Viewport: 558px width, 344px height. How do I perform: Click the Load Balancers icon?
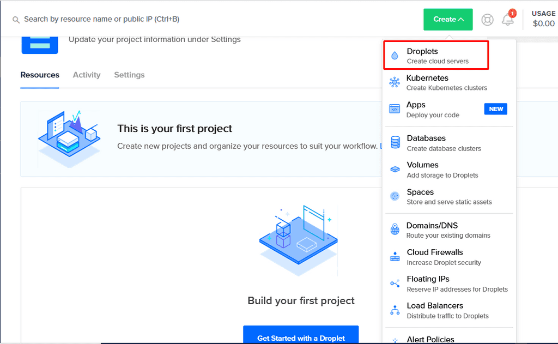[x=395, y=310]
